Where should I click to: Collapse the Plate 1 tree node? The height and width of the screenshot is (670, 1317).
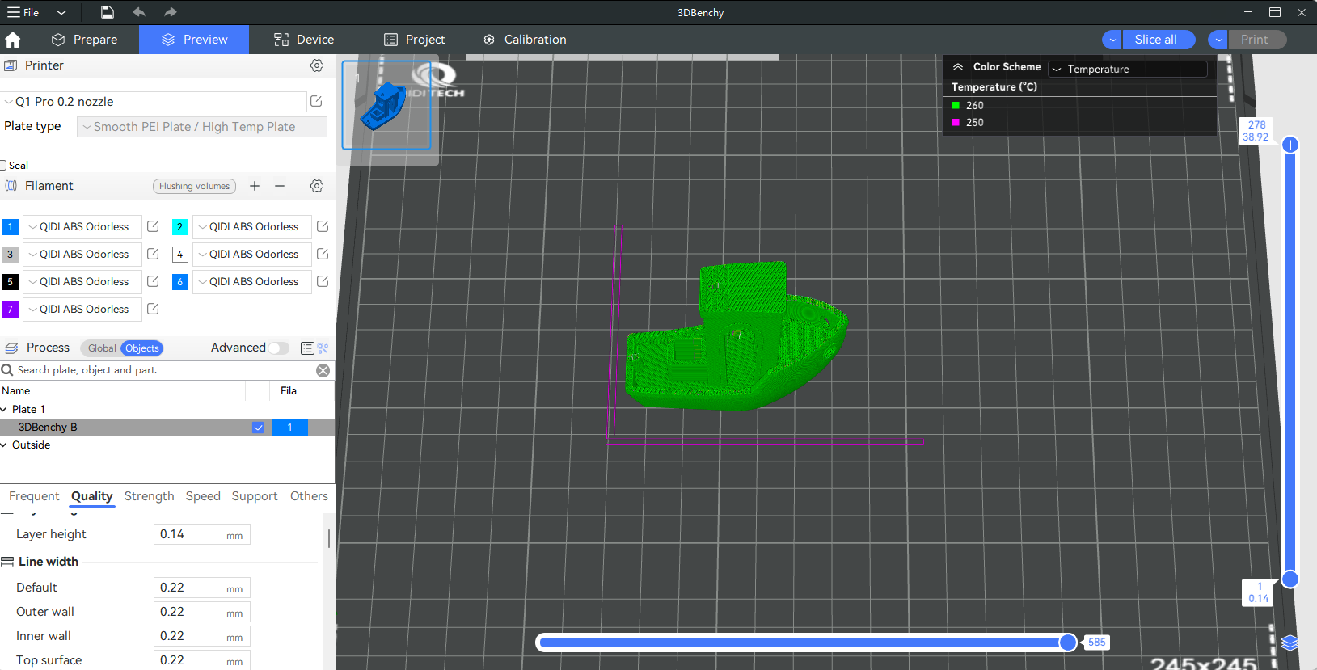coord(4,410)
